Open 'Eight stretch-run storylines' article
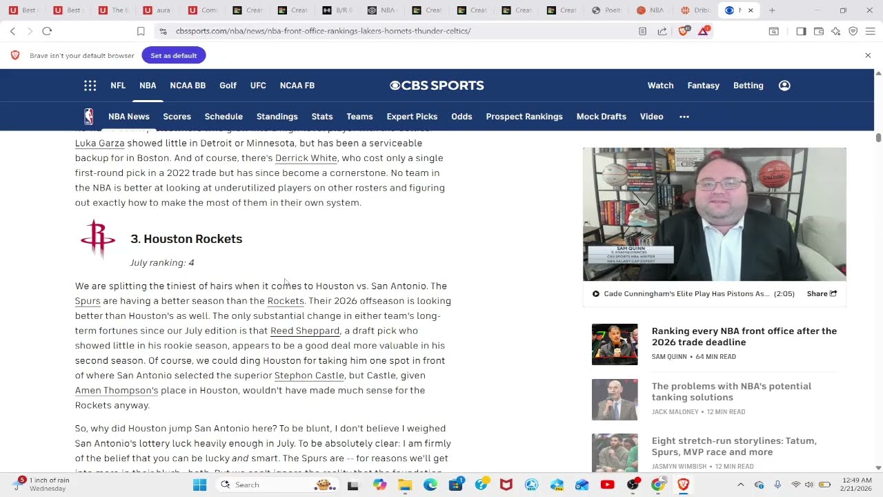Screen dimensions: 883x497 [x=734, y=447]
